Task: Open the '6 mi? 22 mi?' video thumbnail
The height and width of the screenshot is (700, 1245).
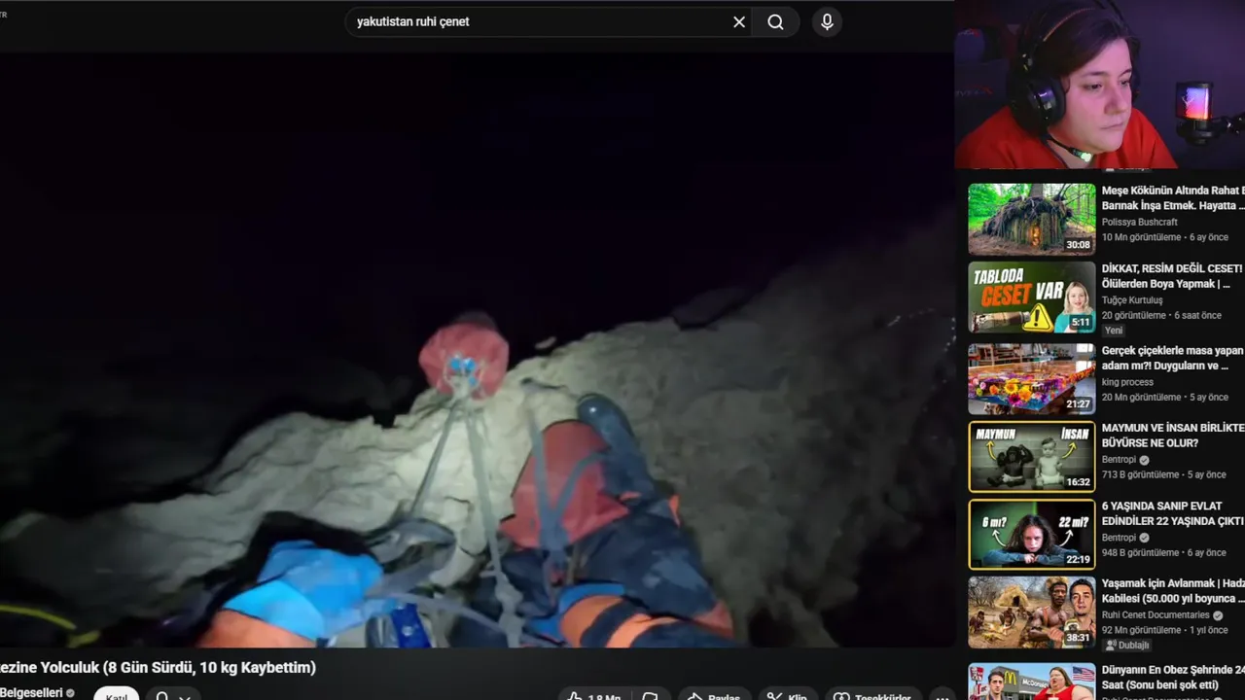Action: 1031,534
